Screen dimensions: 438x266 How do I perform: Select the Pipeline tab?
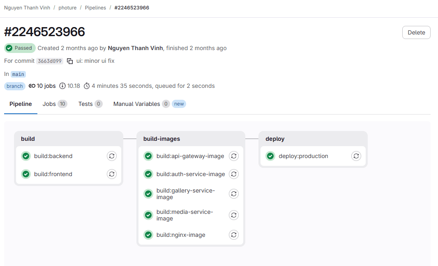tap(21, 104)
